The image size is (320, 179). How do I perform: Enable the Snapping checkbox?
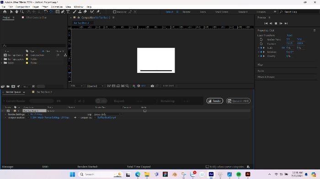point(114,12)
